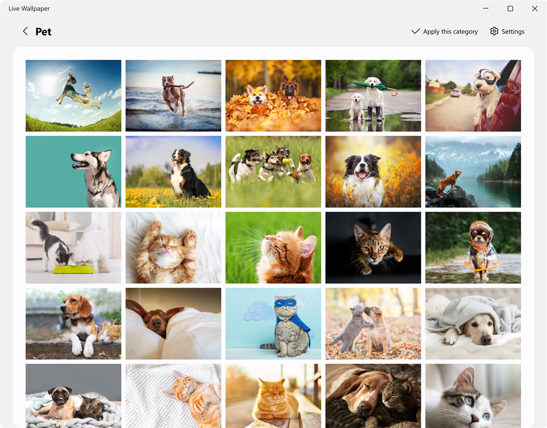Pick the two dogs in autumn leaves image
547x428 pixels.
pos(273,96)
